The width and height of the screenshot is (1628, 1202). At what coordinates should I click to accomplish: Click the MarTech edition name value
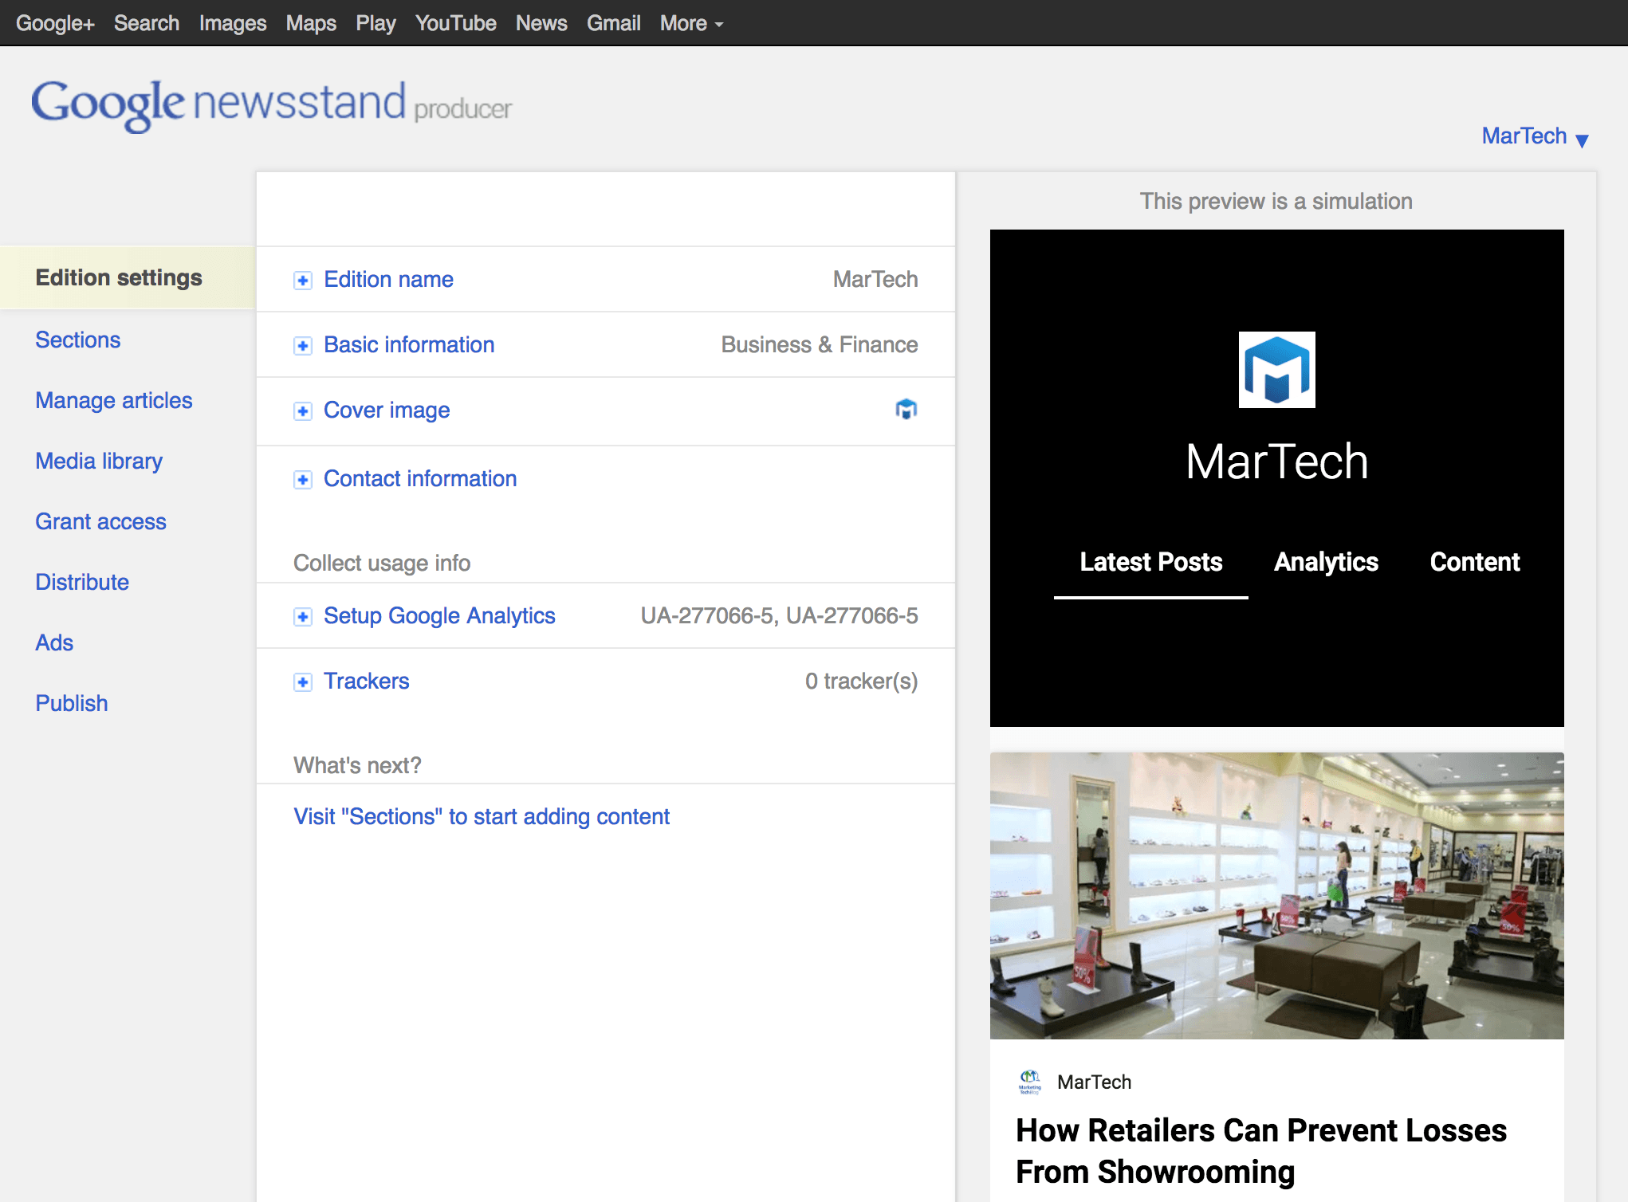tap(875, 279)
